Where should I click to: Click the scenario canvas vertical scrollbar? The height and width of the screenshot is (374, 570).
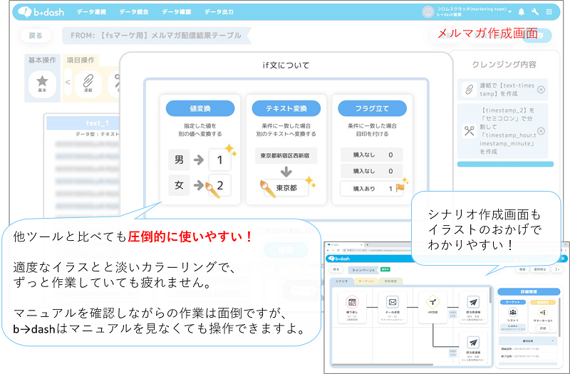[x=491, y=295]
